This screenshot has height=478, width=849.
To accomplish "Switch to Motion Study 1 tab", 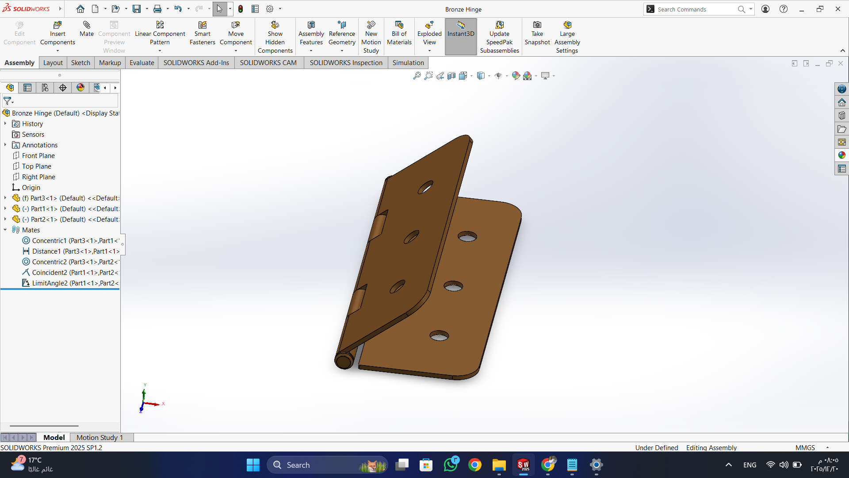I will coord(99,437).
